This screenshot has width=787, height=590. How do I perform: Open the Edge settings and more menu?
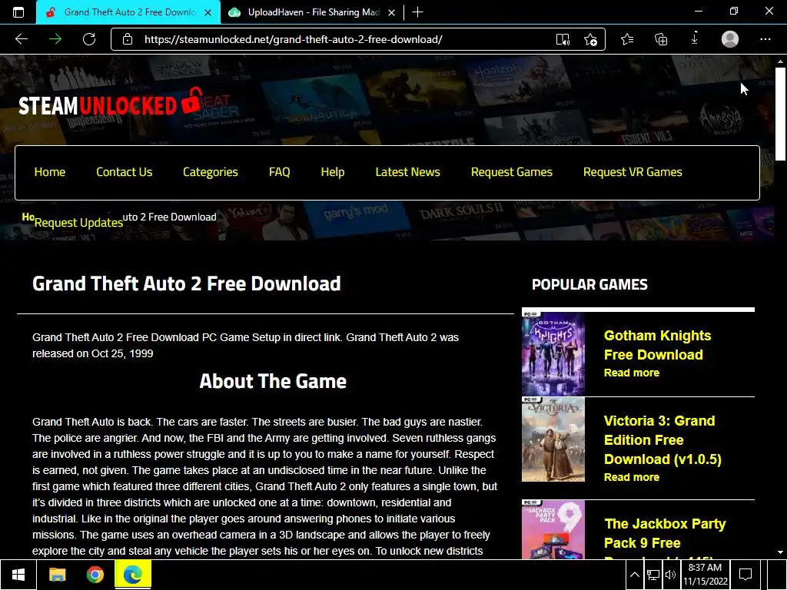tap(765, 39)
